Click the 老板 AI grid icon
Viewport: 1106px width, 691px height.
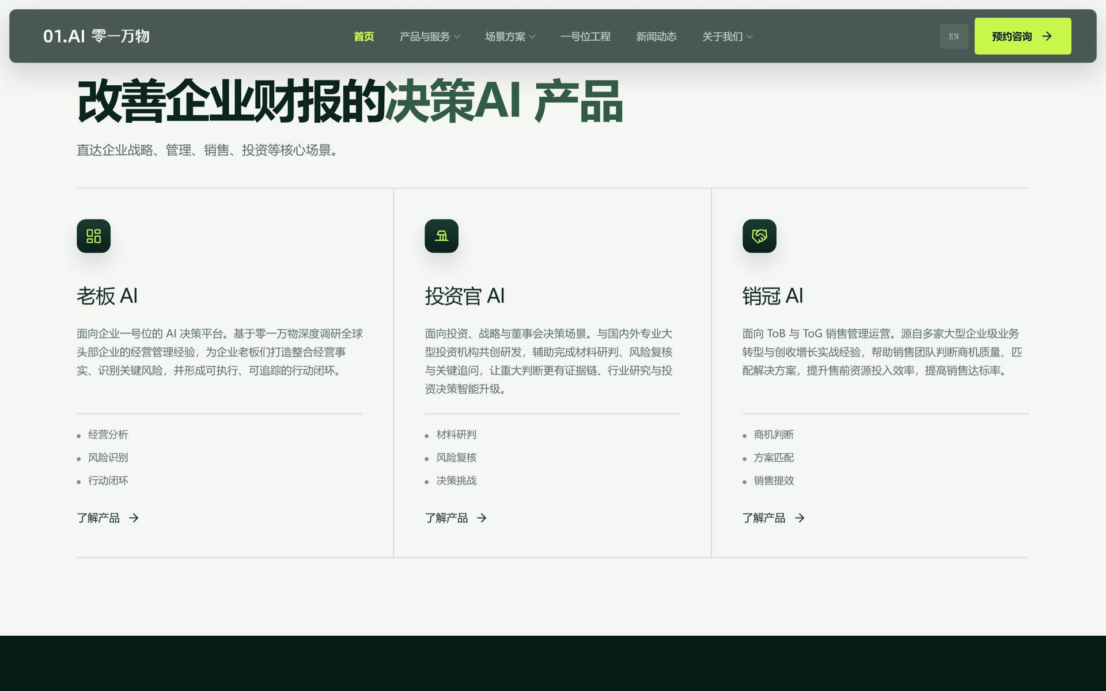coord(93,236)
